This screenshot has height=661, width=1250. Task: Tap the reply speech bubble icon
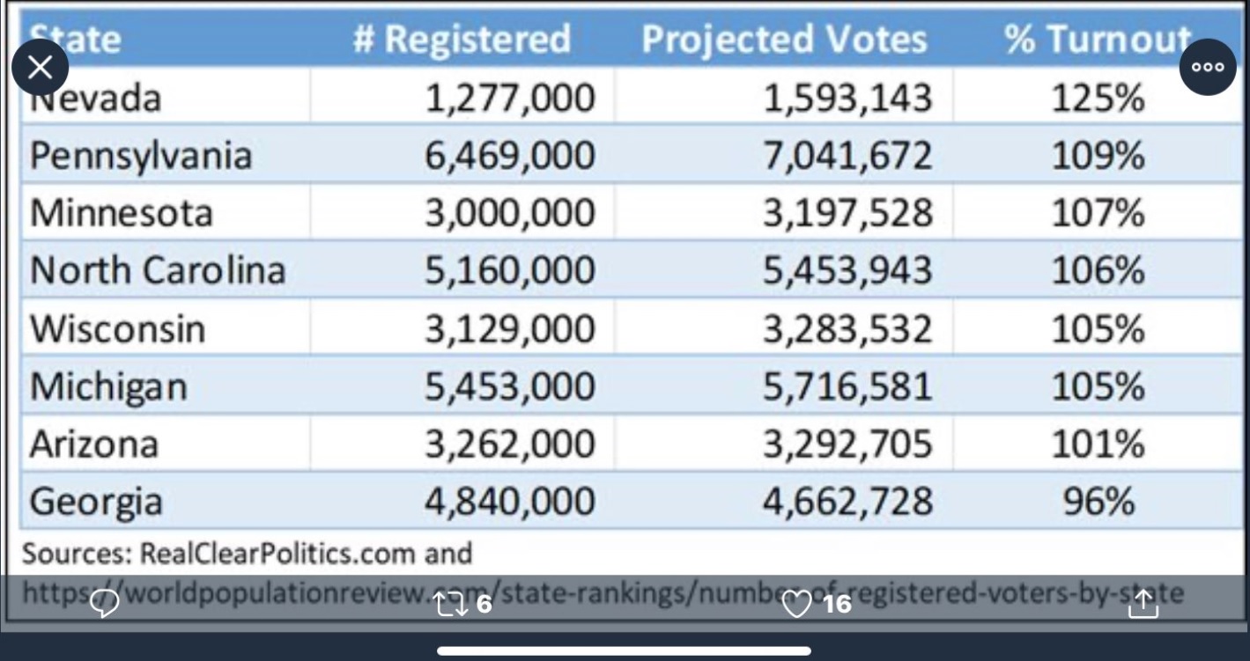tap(105, 604)
